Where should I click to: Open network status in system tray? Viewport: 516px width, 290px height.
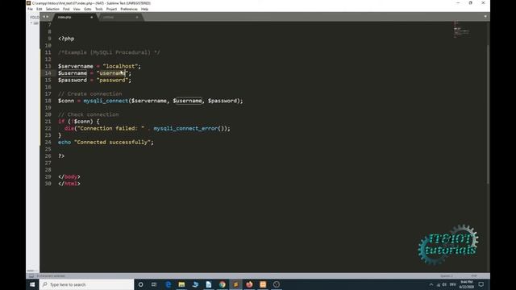pos(439,284)
